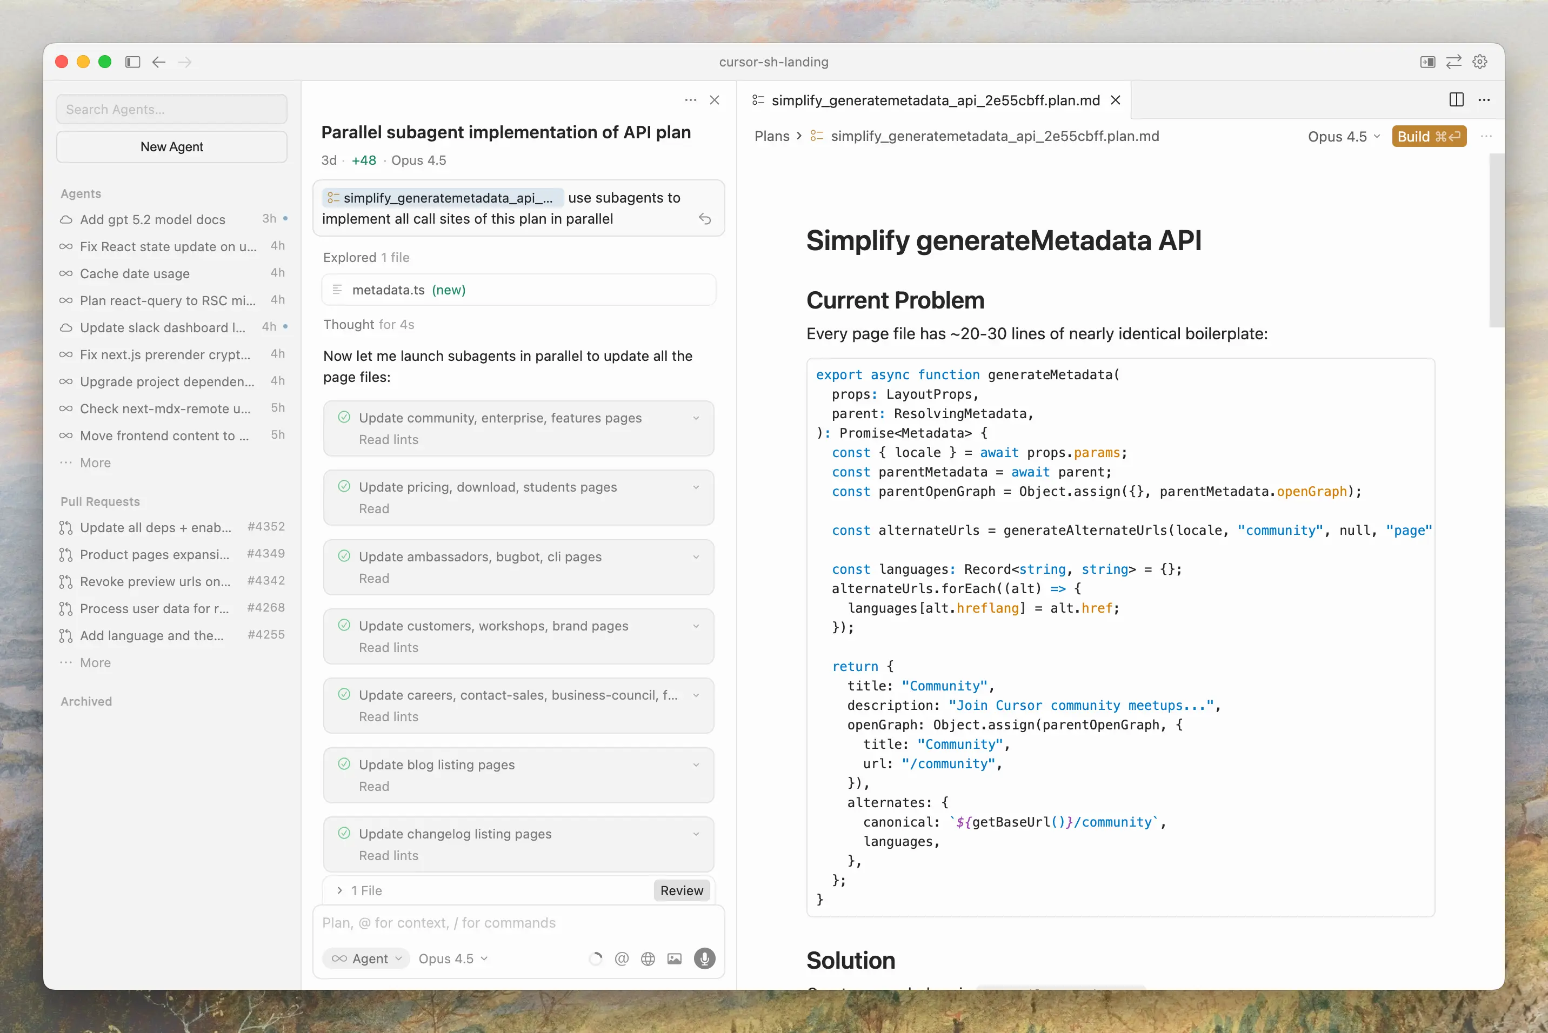This screenshot has width=1548, height=1033.
Task: Click the attach image icon
Action: click(x=674, y=958)
